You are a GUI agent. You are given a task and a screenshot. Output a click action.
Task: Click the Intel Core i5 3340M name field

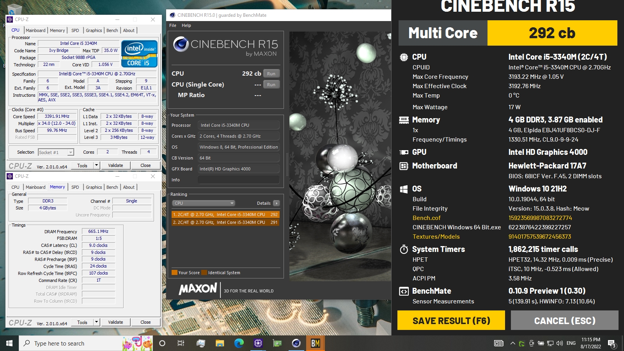[x=78, y=43]
